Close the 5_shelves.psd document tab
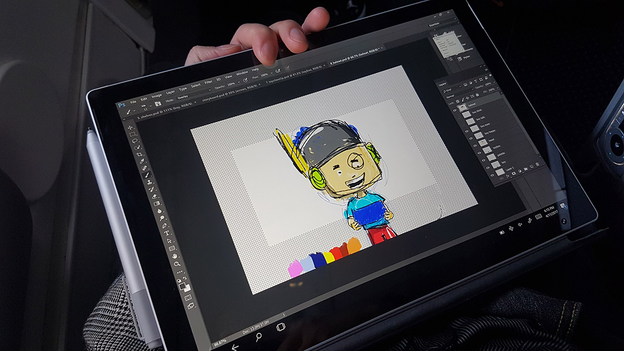 coord(195,102)
